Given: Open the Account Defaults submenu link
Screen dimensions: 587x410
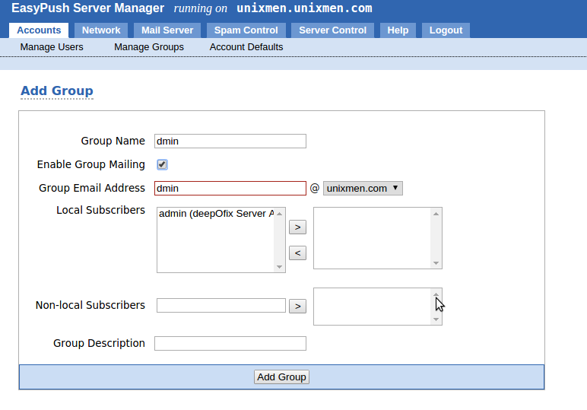Looking at the screenshot, I should [x=246, y=47].
